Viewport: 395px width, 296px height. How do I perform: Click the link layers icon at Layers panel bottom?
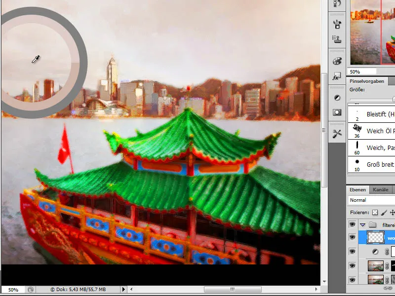pos(387,288)
